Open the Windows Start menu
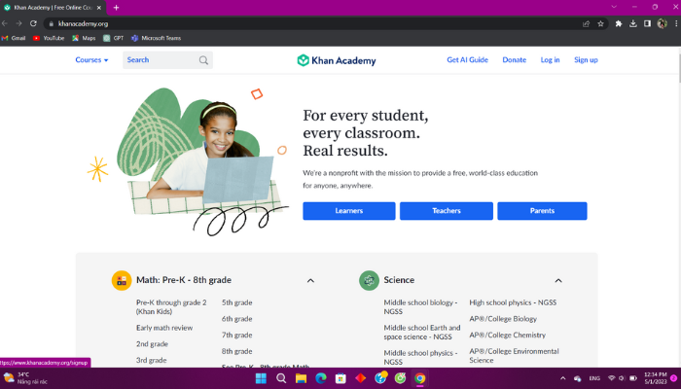This screenshot has height=389, width=681. [x=261, y=378]
